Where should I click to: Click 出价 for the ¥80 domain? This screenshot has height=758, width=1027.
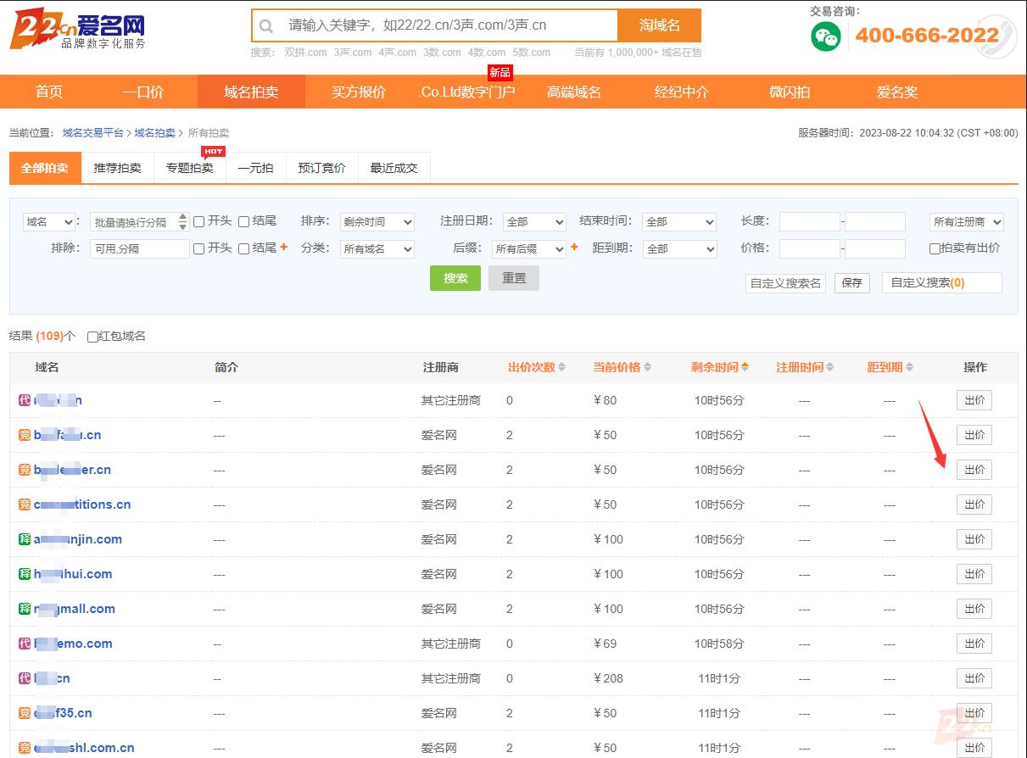coord(974,400)
